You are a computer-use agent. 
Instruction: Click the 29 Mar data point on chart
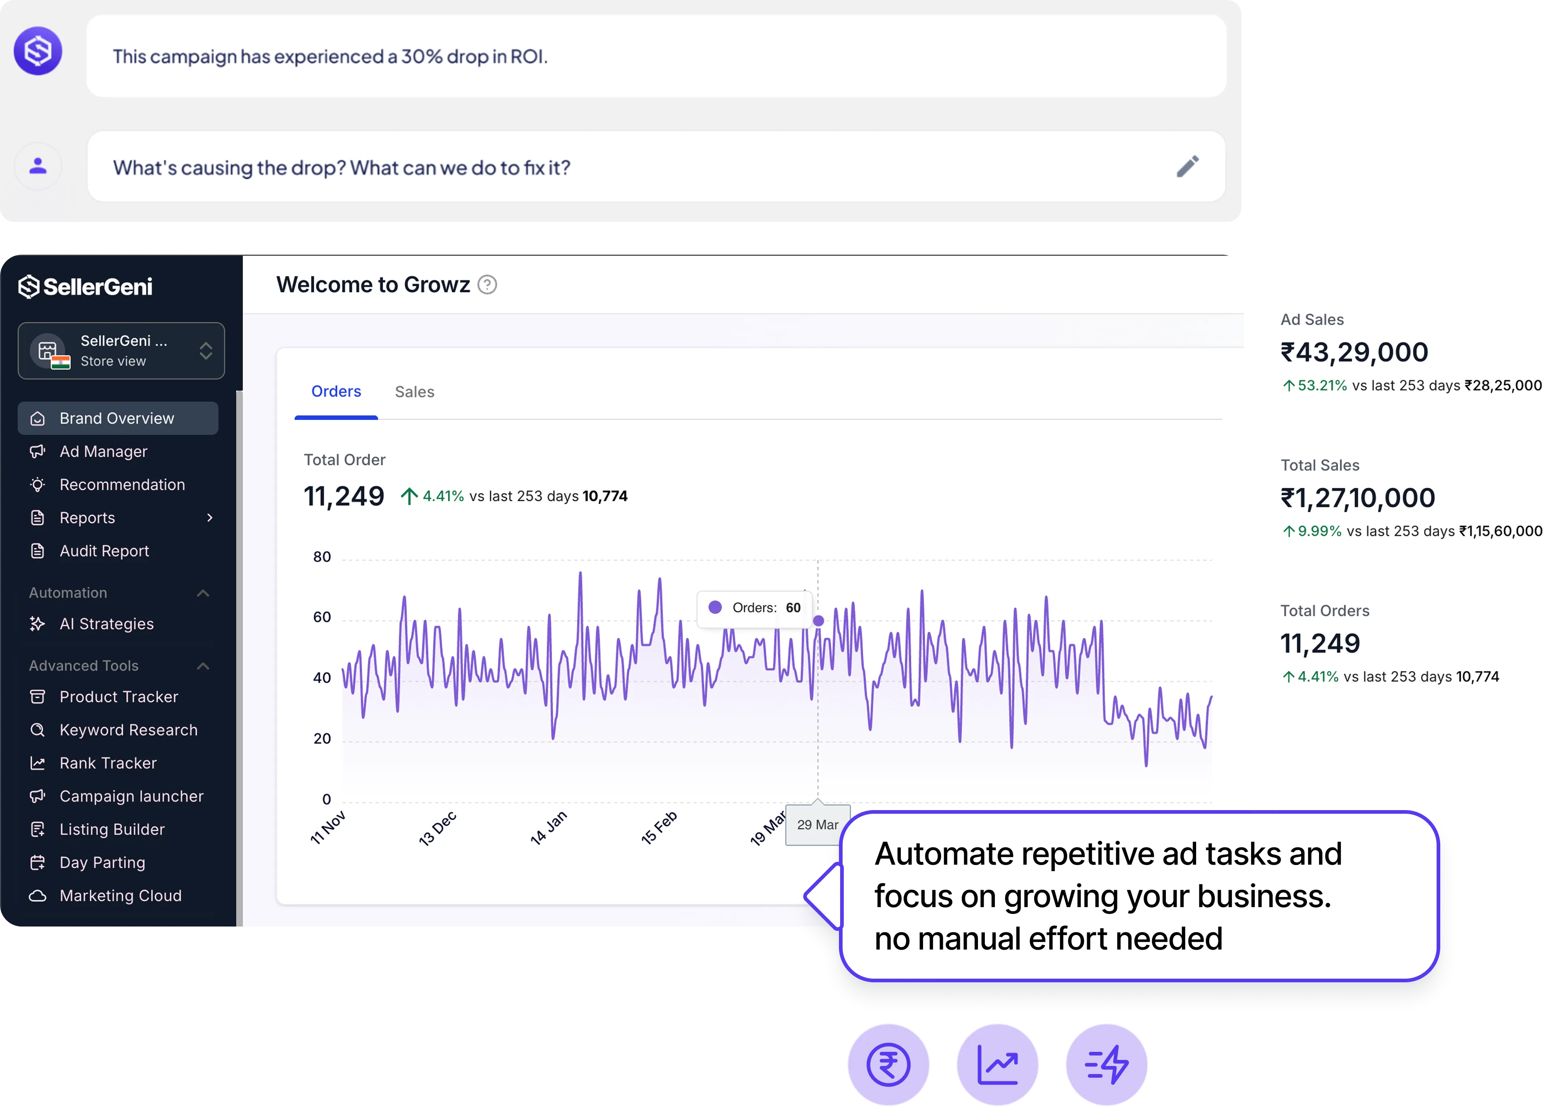pyautogui.click(x=818, y=621)
